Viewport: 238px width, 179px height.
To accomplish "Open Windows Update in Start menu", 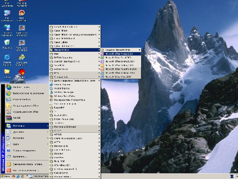I will click(27, 87).
